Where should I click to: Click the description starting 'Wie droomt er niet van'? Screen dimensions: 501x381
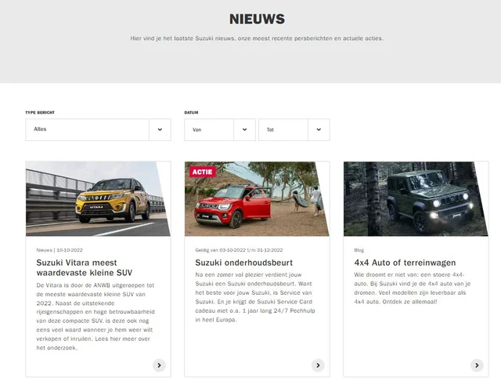(x=413, y=288)
